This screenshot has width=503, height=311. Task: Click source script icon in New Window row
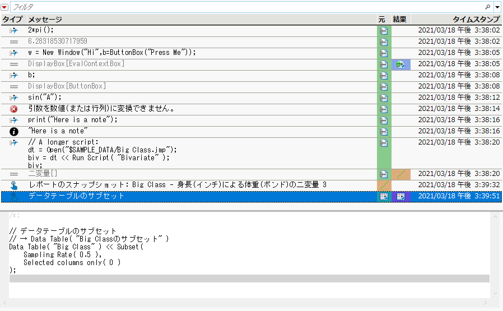[384, 53]
